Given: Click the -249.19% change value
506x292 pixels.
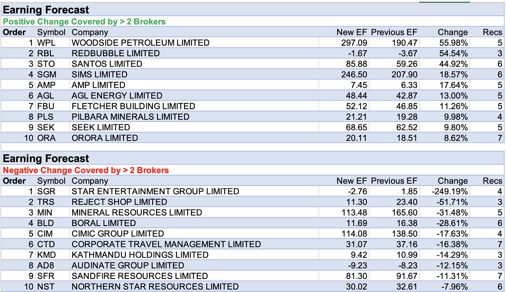Looking at the screenshot, I should pos(450,191).
